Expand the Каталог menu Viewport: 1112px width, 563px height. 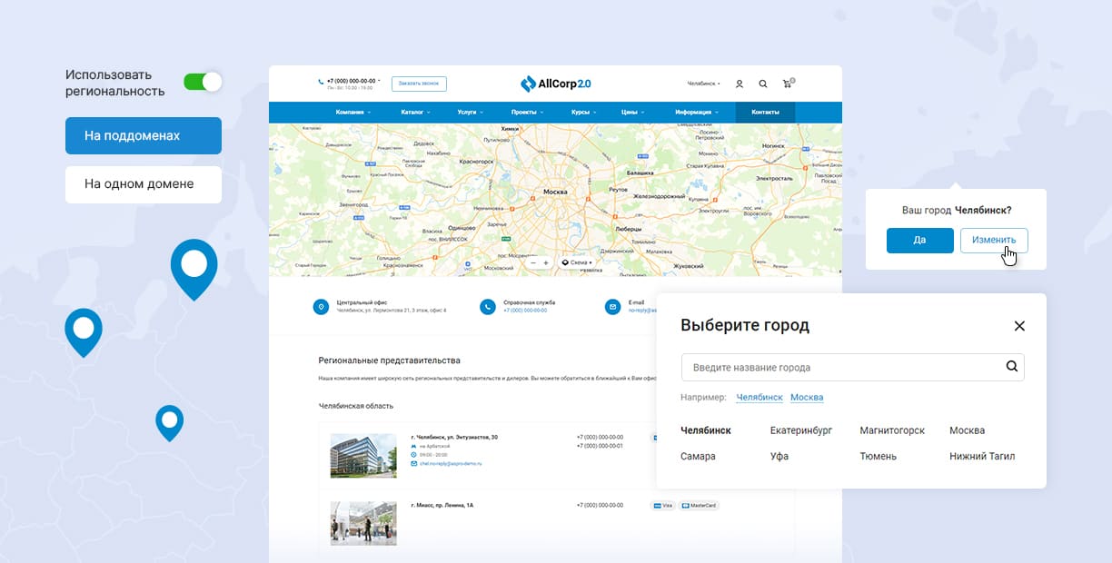pos(414,113)
